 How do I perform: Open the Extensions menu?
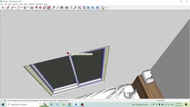click(x=39, y=4)
